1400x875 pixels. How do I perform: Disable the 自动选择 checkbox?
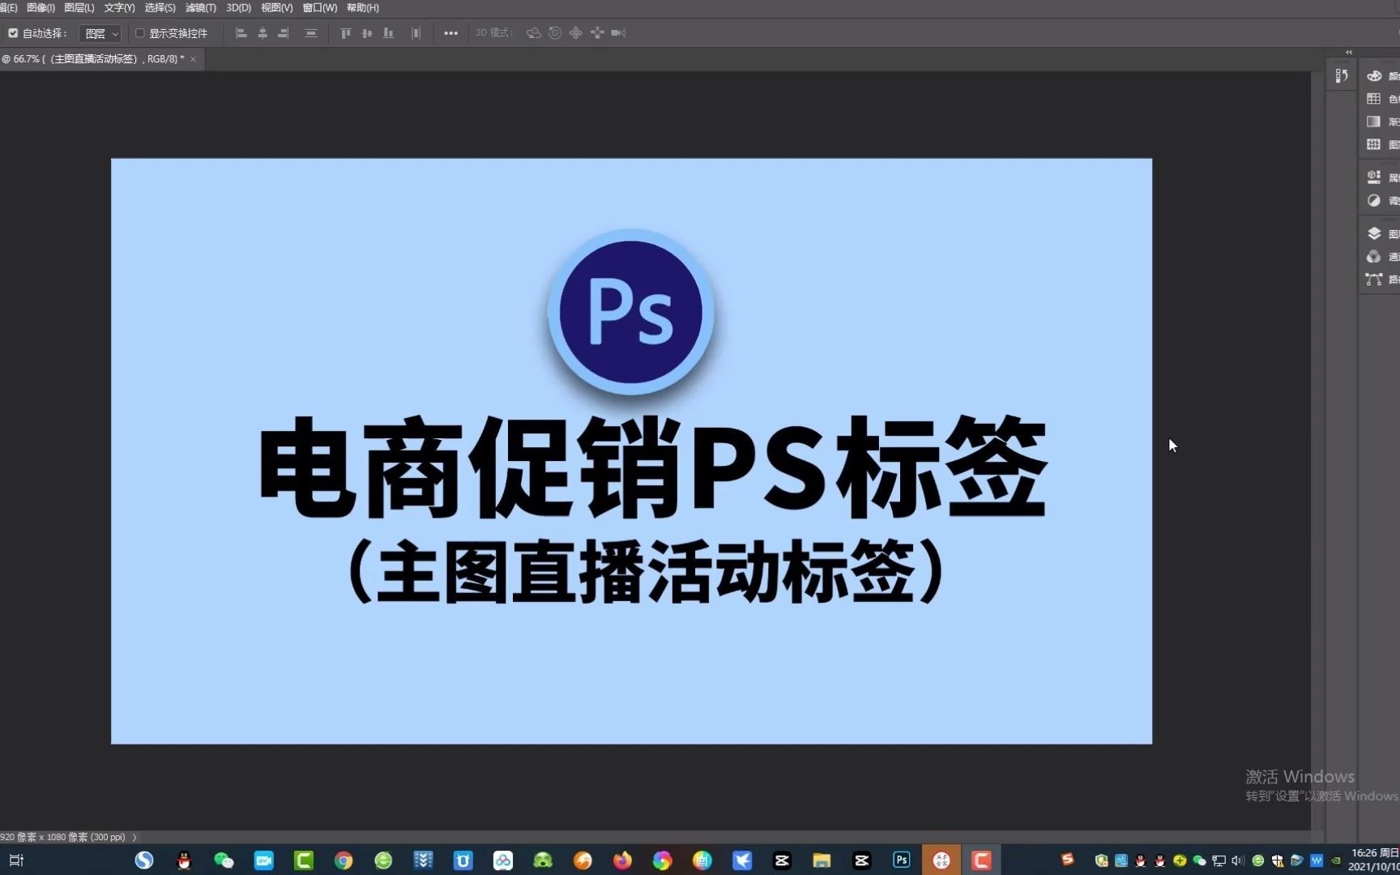(13, 33)
